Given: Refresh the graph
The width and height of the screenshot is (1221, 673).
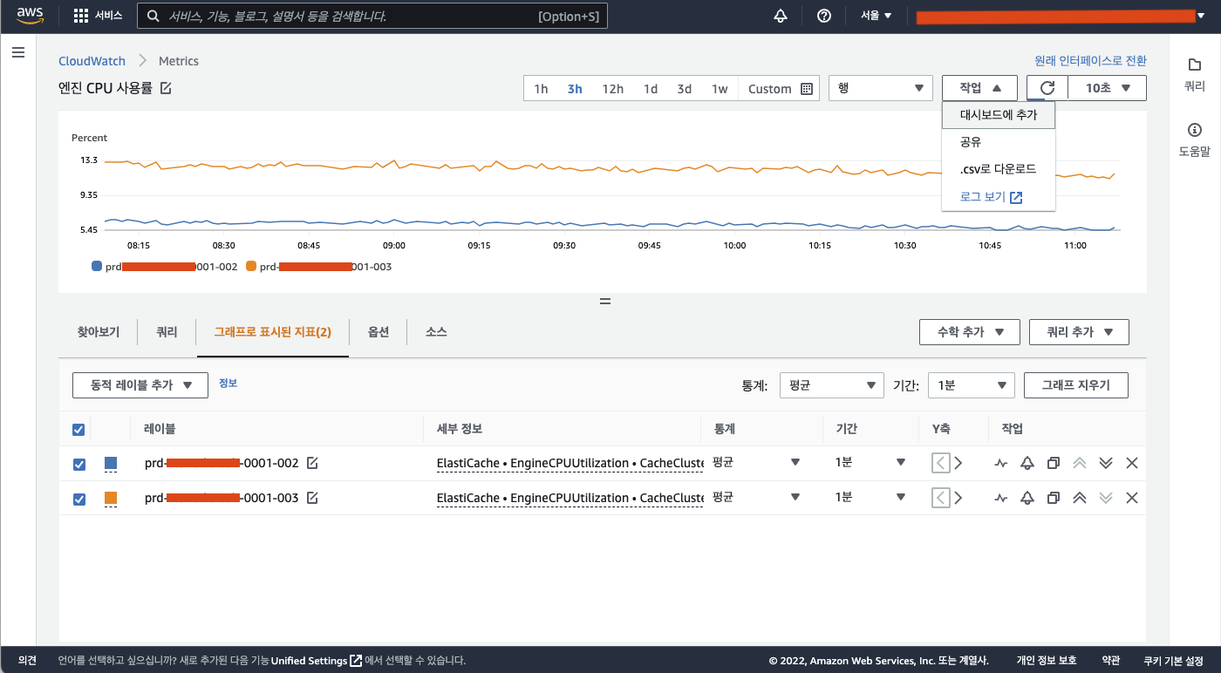Looking at the screenshot, I should 1047,88.
